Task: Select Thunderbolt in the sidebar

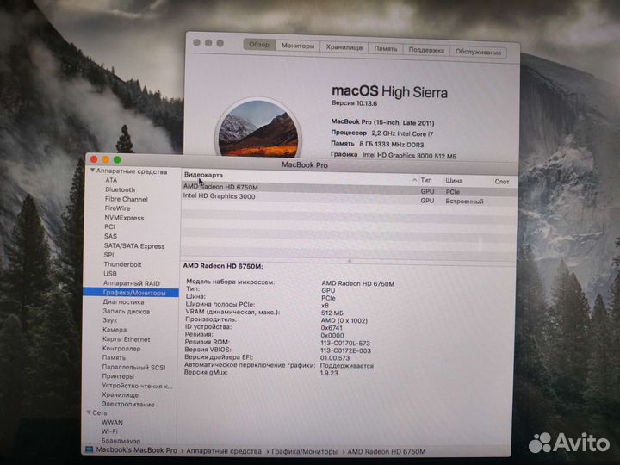Action: click(x=122, y=264)
